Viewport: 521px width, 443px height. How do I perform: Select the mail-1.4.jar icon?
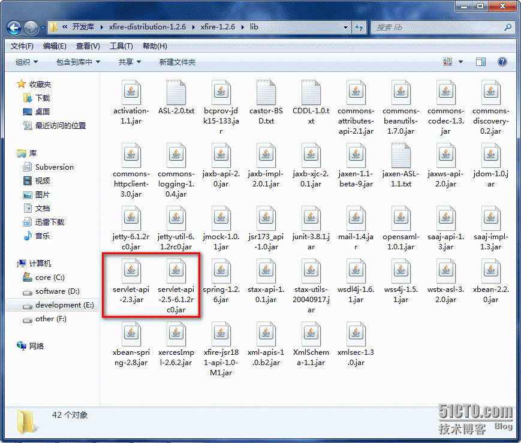click(356, 218)
